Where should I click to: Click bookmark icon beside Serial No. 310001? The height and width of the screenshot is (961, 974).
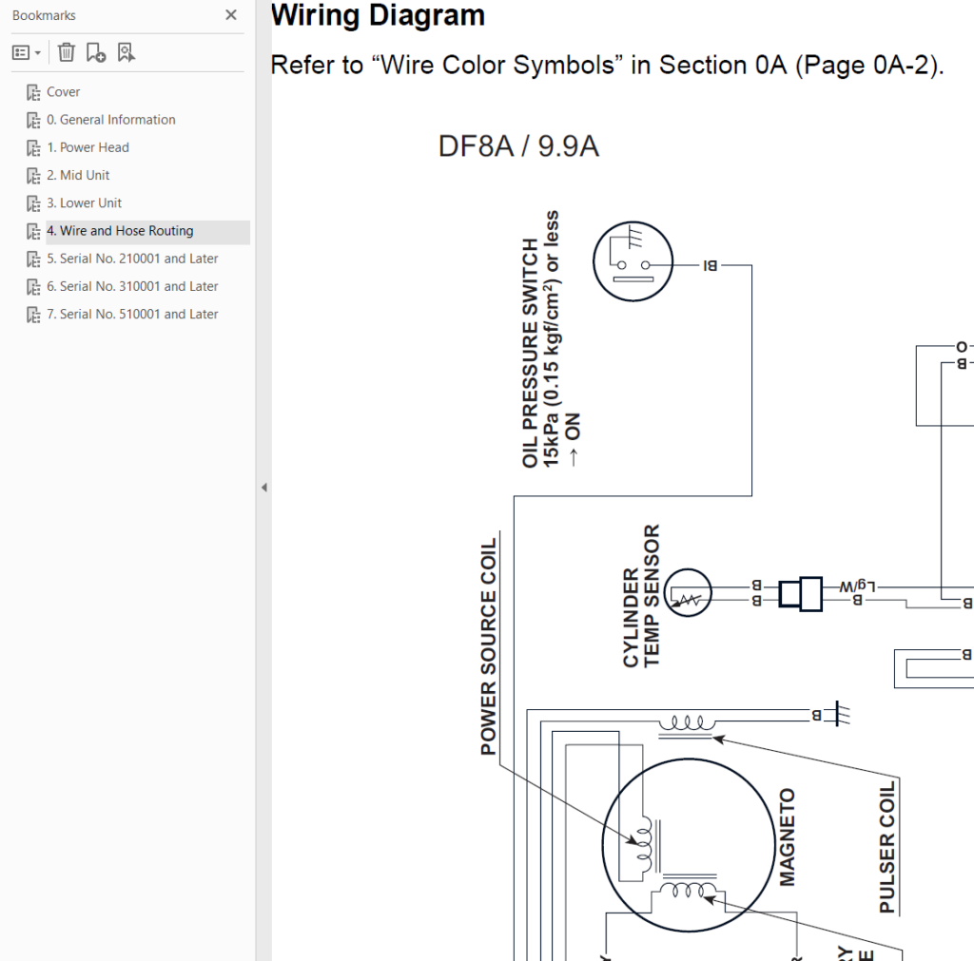pyautogui.click(x=33, y=287)
